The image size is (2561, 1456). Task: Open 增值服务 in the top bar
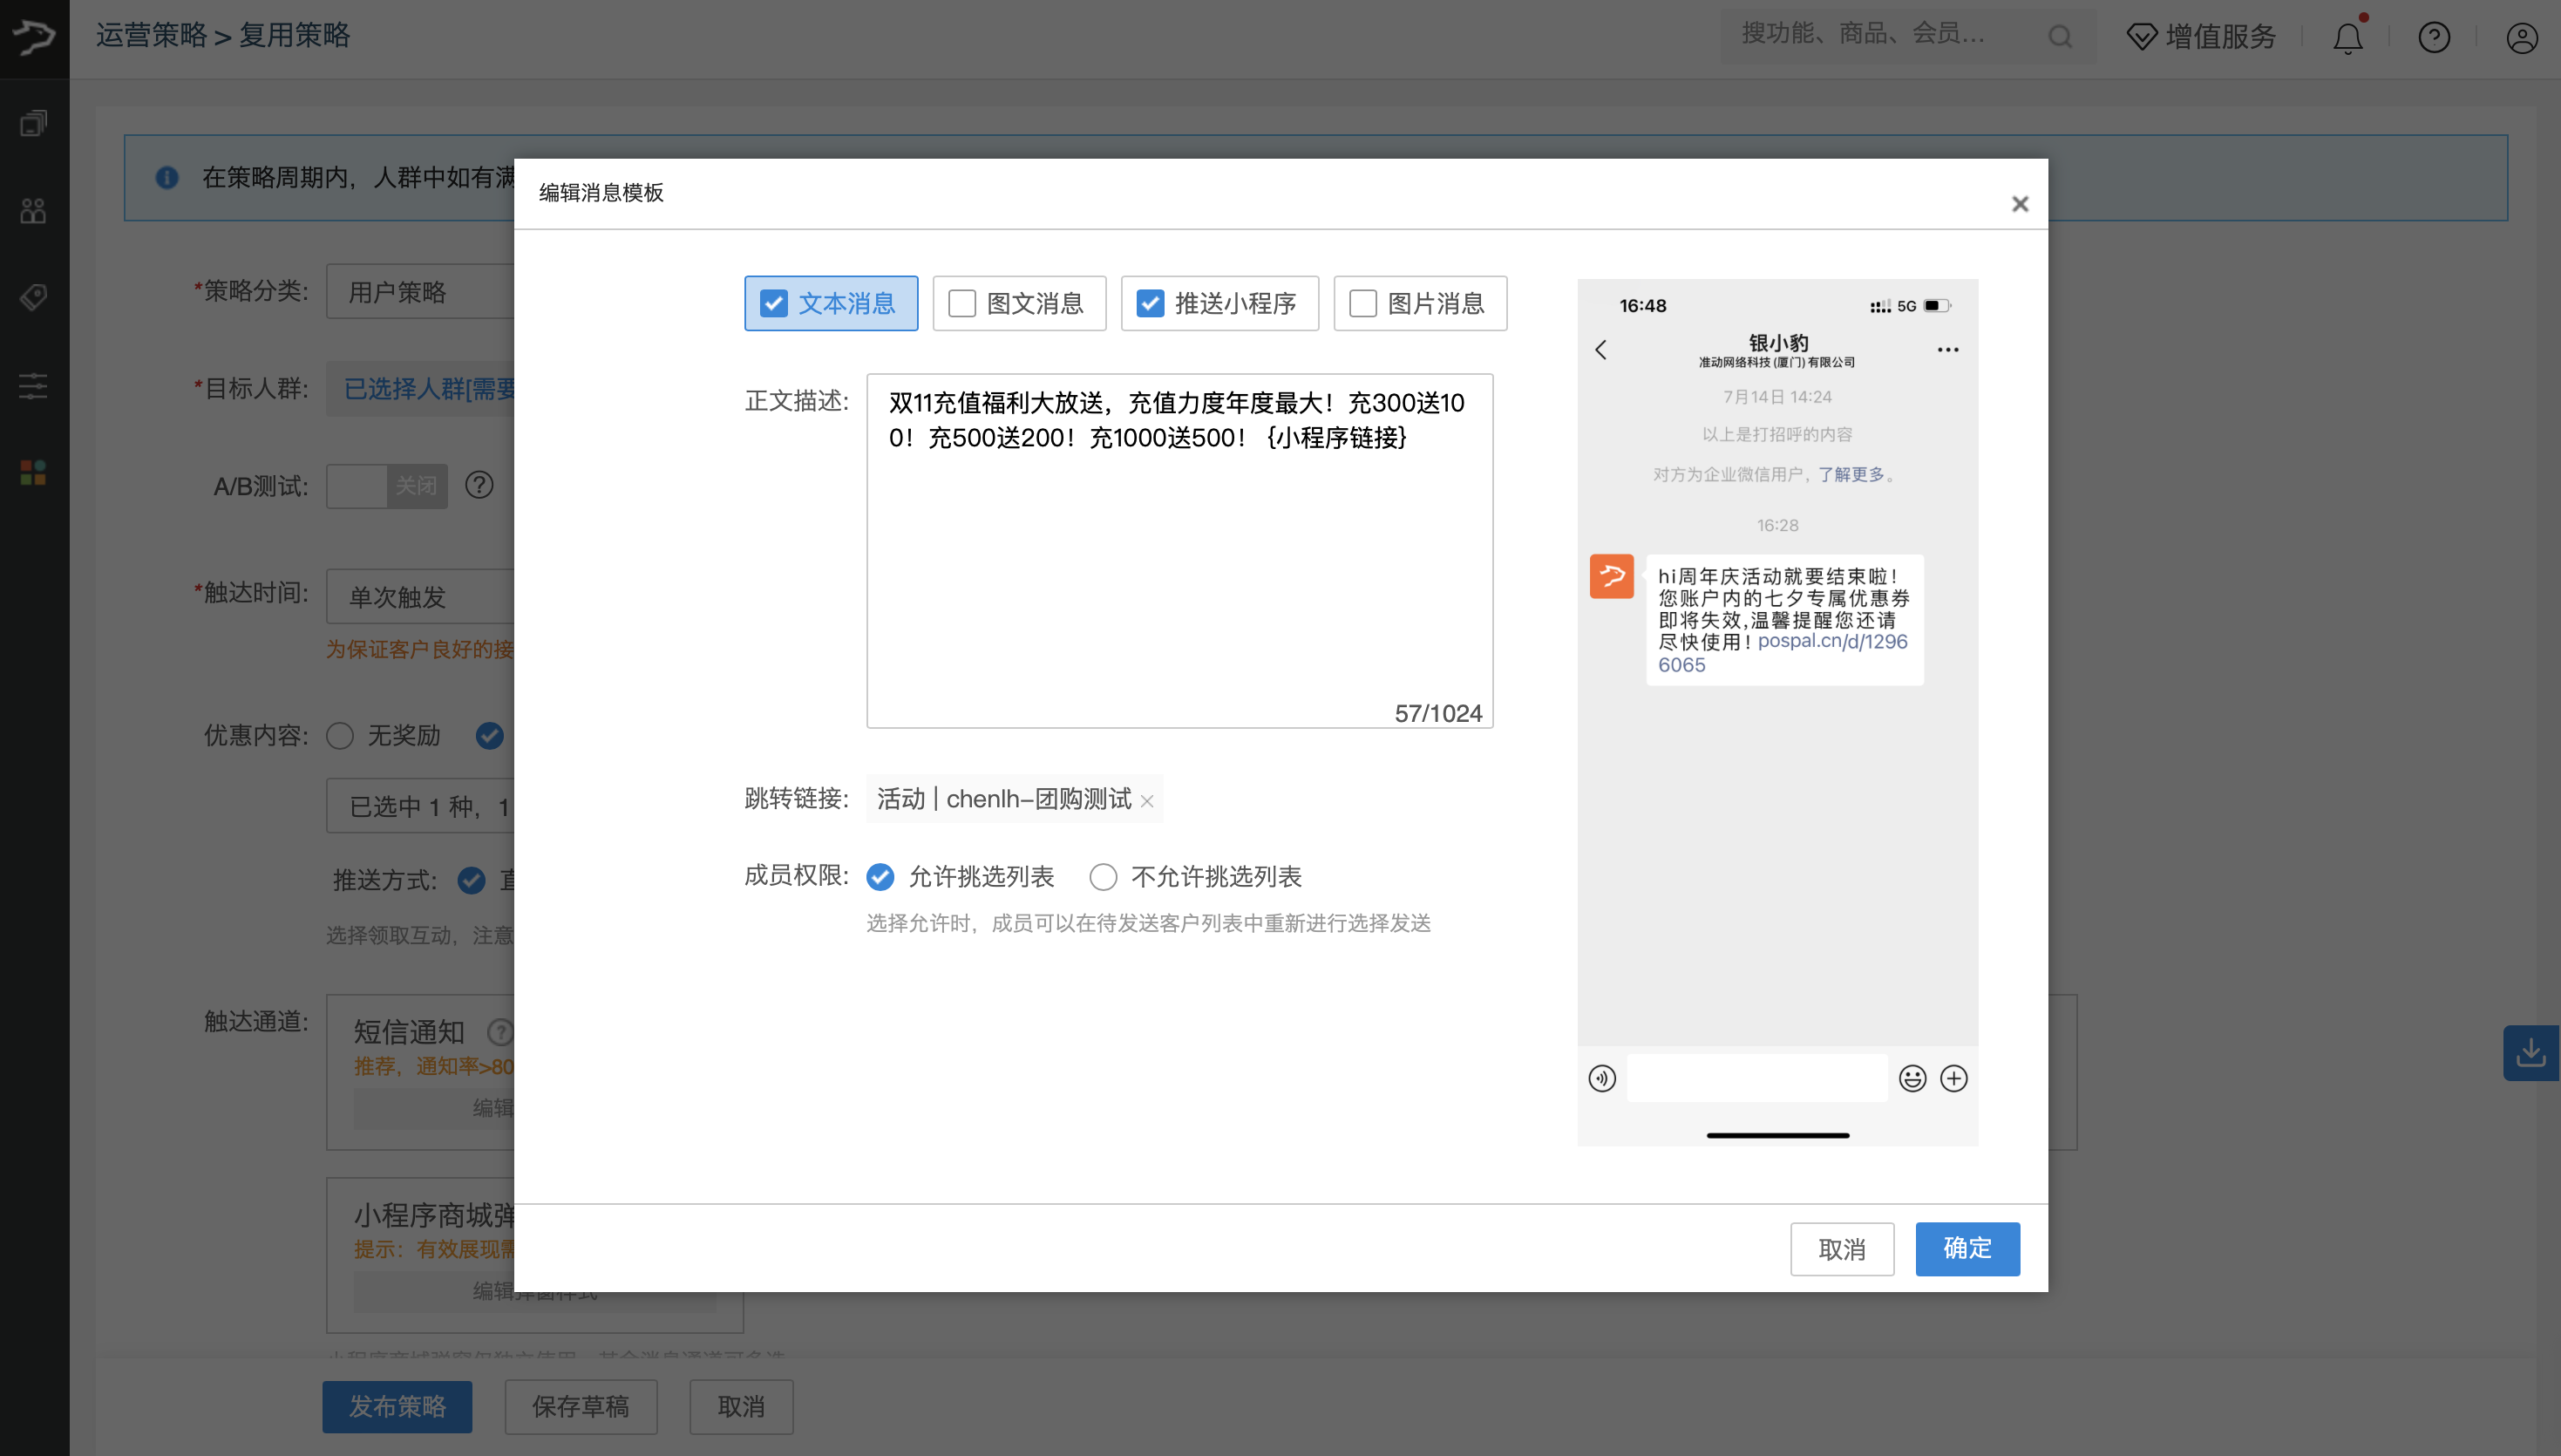pyautogui.click(x=2202, y=37)
